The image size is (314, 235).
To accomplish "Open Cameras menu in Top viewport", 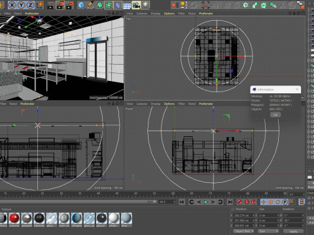I will [142, 14].
